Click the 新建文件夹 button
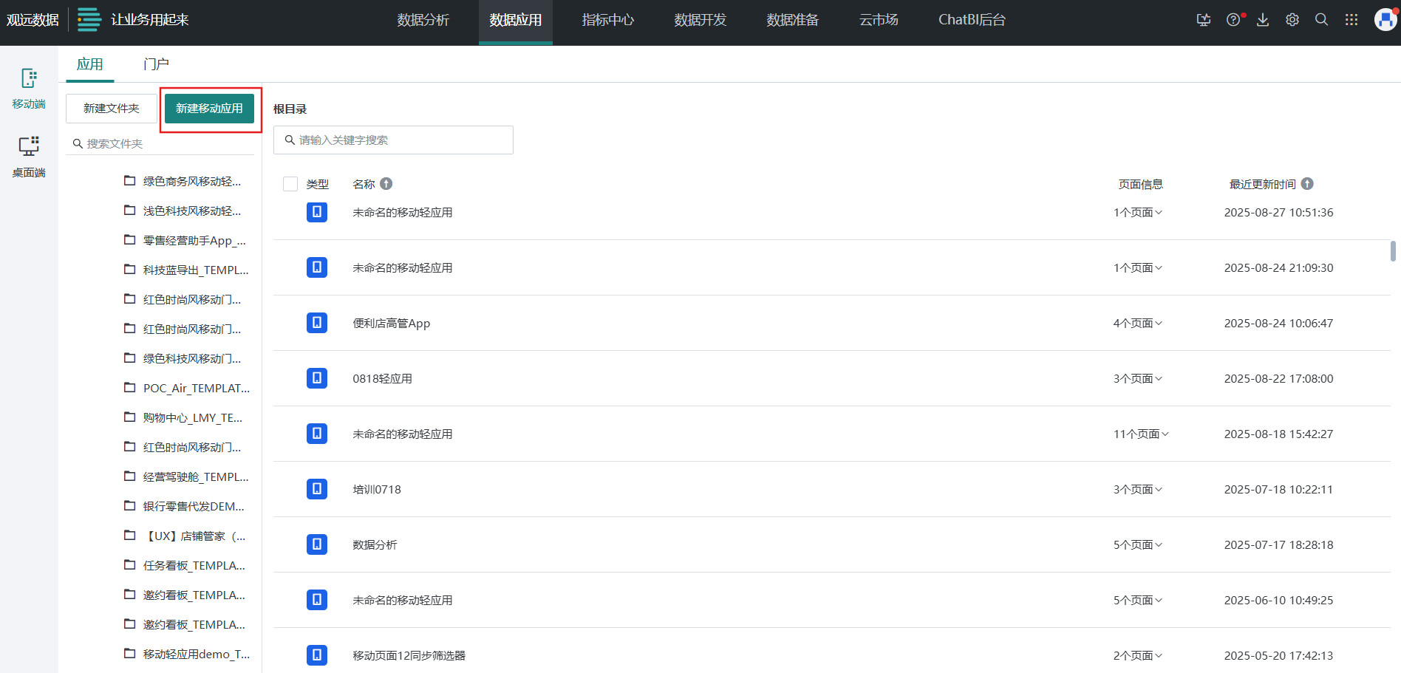The height and width of the screenshot is (673, 1401). (x=112, y=109)
